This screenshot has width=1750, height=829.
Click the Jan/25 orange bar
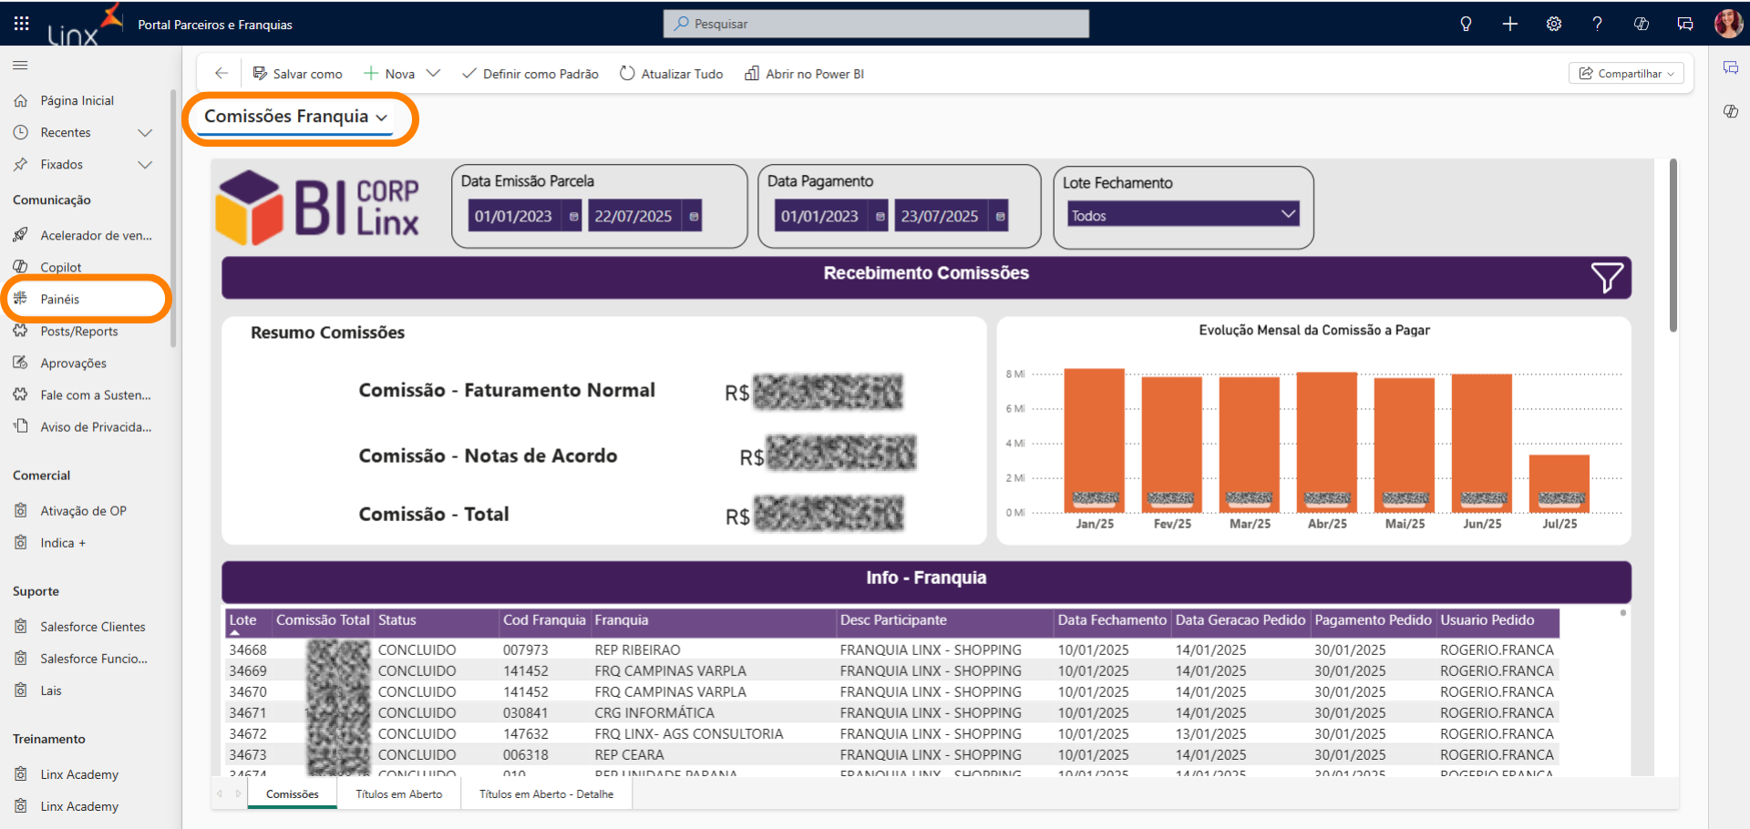pyautogui.click(x=1094, y=441)
